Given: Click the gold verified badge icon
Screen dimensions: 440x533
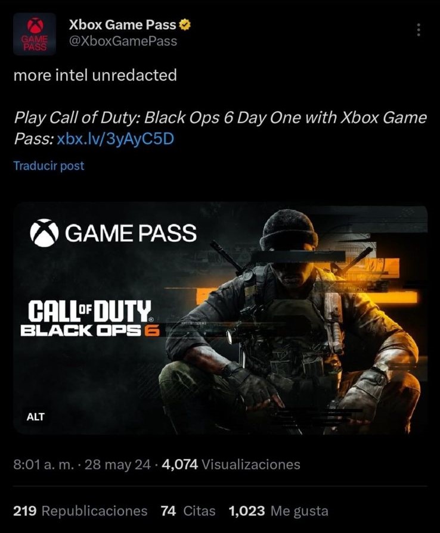Looking at the screenshot, I should click(x=185, y=25).
